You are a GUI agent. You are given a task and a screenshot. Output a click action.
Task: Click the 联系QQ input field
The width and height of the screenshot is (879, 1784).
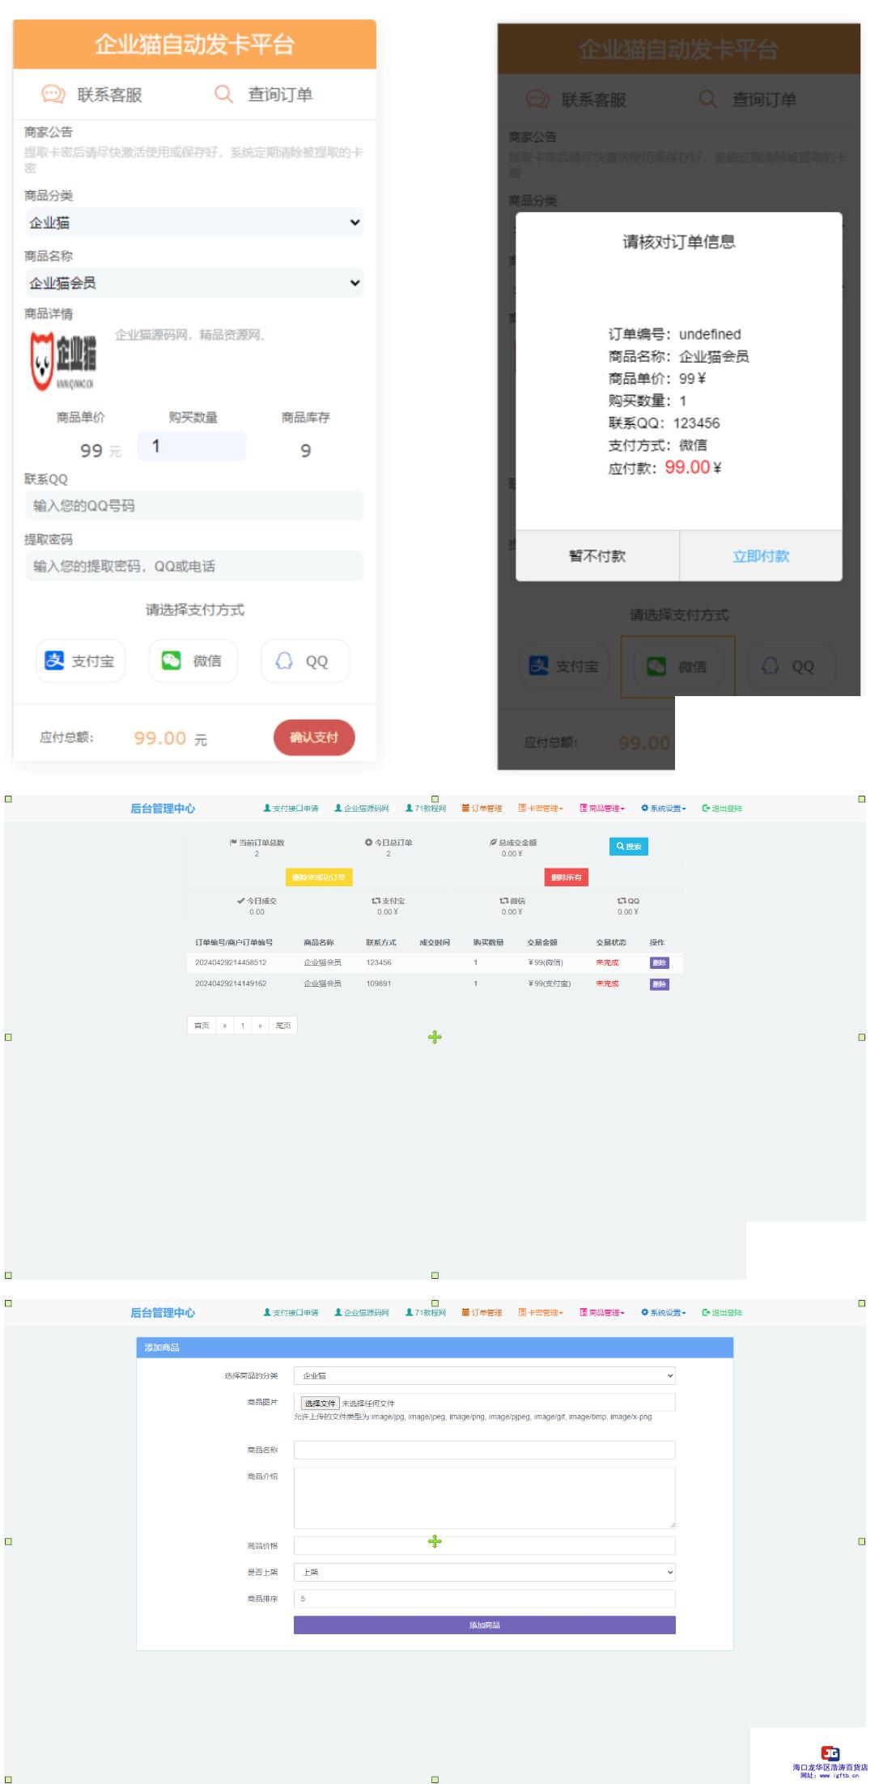tap(194, 506)
